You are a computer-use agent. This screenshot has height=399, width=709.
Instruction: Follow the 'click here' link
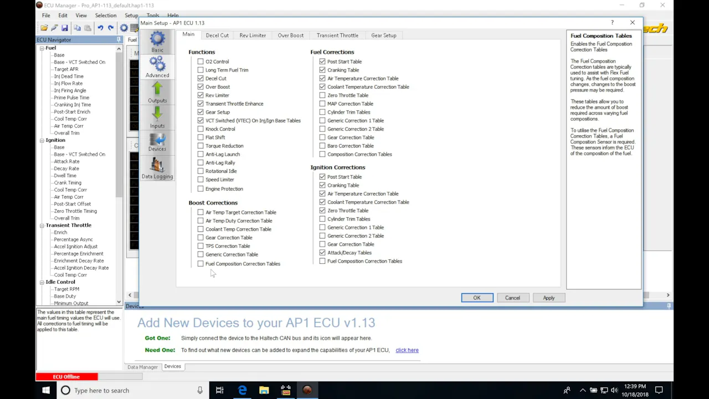pos(407,350)
